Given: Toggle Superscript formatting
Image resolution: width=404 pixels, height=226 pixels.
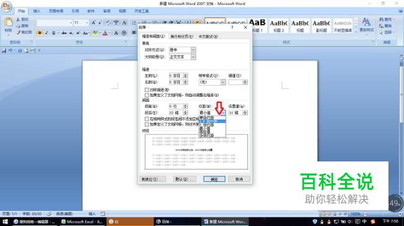Looking at the screenshot, I should 78,33.
